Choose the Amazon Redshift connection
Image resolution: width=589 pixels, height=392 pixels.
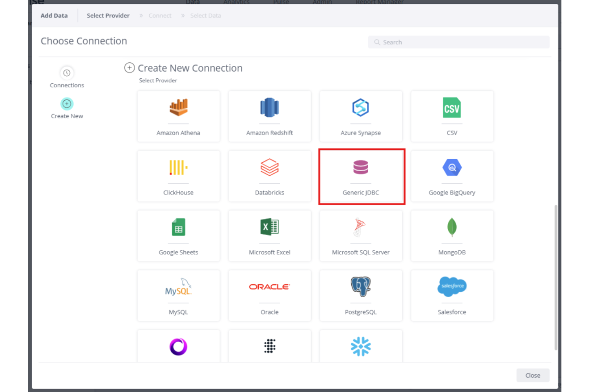269,116
